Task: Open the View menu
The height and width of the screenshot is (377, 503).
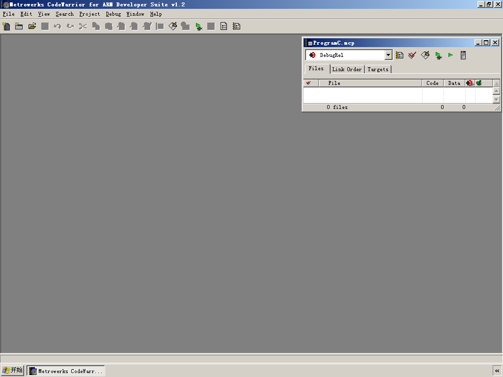Action: click(44, 14)
